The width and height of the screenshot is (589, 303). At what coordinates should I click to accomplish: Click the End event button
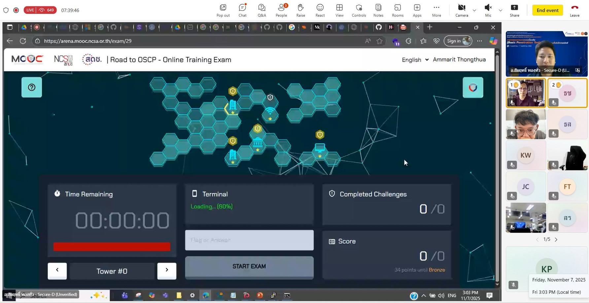(x=547, y=10)
